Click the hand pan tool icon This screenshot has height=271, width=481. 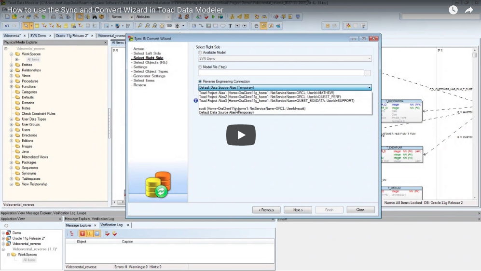pos(256,26)
